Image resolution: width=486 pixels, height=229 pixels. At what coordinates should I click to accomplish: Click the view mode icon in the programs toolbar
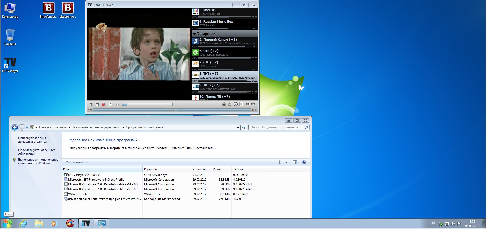point(281,162)
